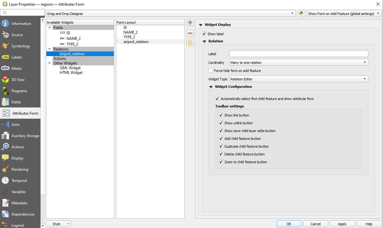Collapse the Widget Configuration section
Viewport: 383px width, 228px height.
coord(211,87)
